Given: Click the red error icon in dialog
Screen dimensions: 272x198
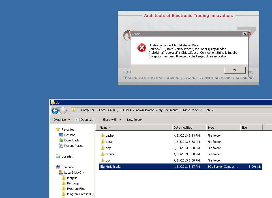Looking at the screenshot, I should point(142,48).
